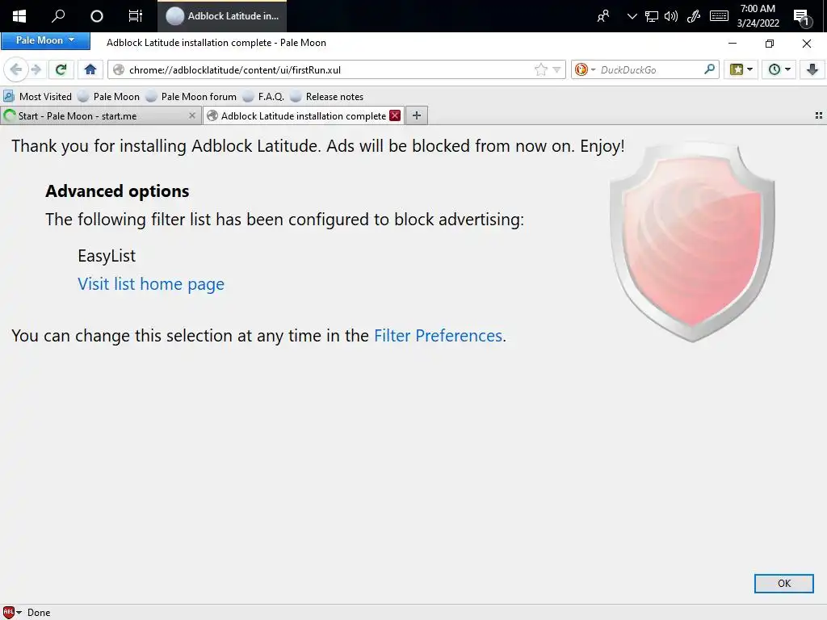Click the browser Forward arrow button
The image size is (827, 620).
click(x=36, y=69)
